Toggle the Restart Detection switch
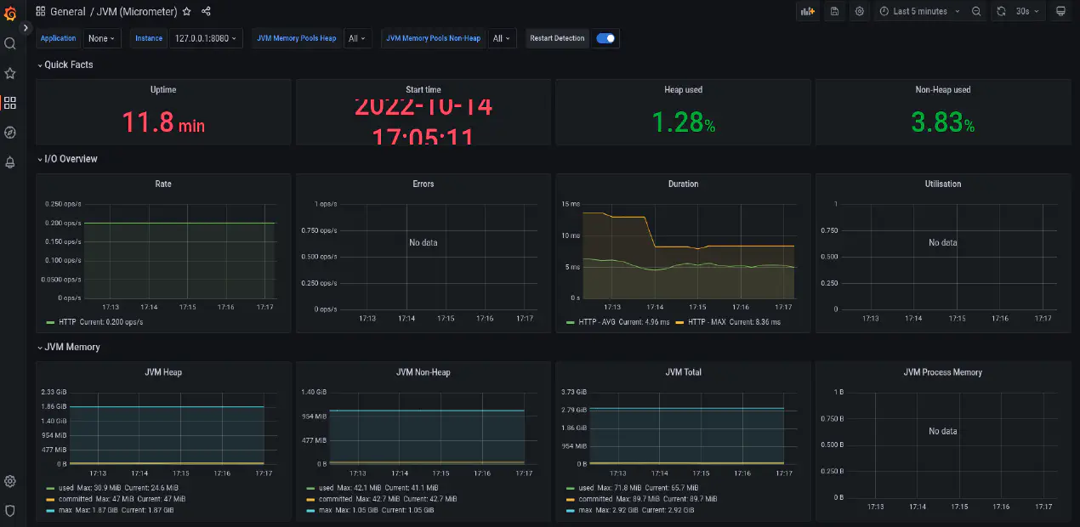 [x=605, y=38]
